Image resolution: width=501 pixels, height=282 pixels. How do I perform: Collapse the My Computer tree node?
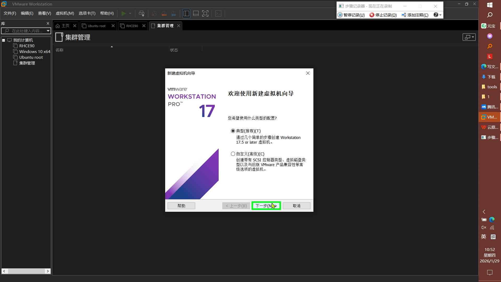(x=4, y=40)
